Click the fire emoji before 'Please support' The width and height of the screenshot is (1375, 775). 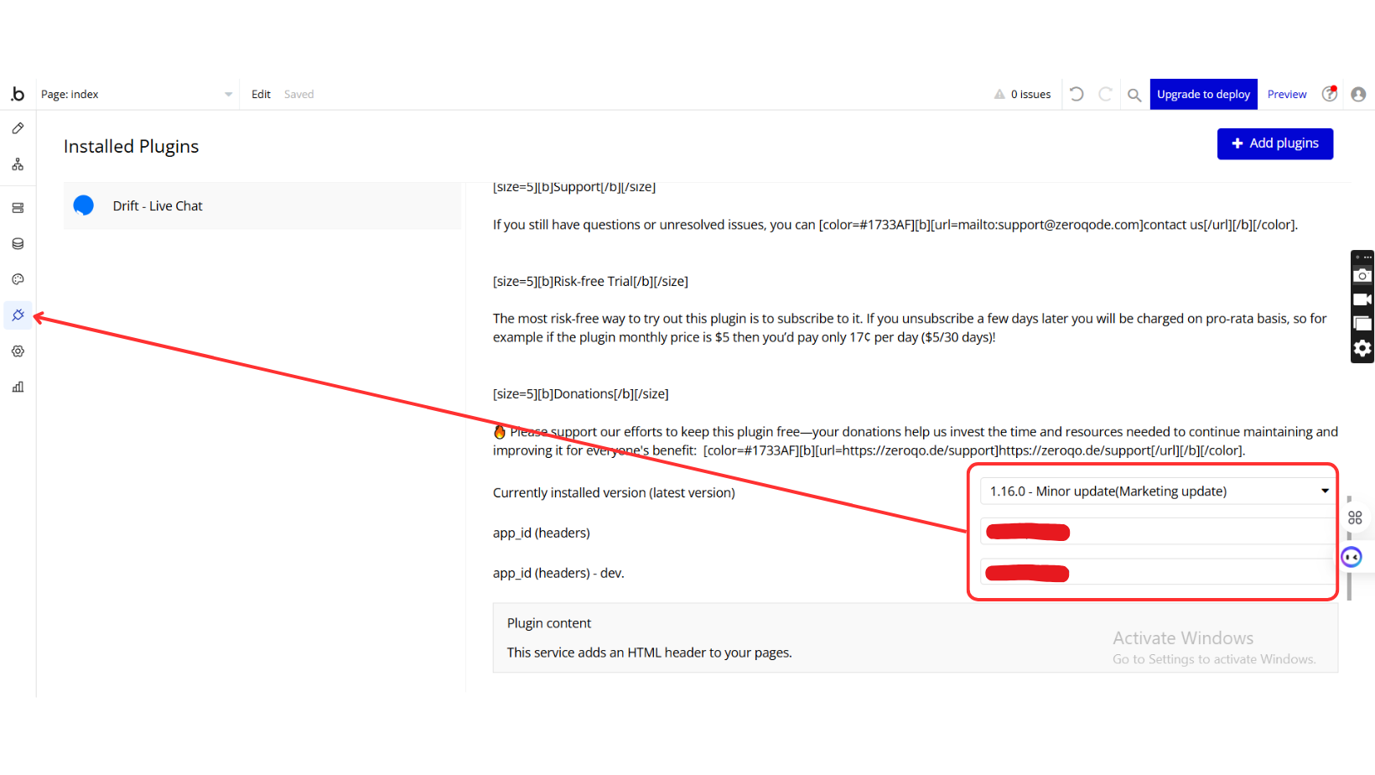500,432
